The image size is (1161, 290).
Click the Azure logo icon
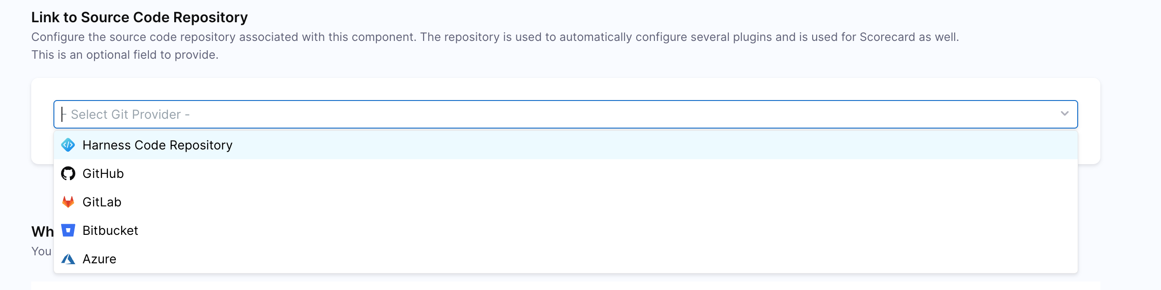pos(68,259)
